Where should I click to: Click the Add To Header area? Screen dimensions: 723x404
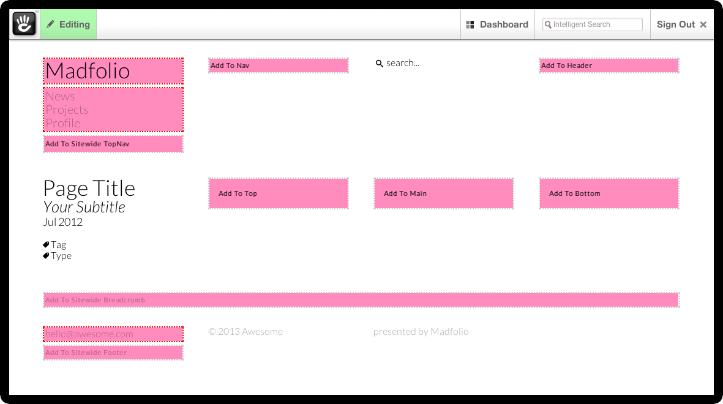[x=609, y=65]
